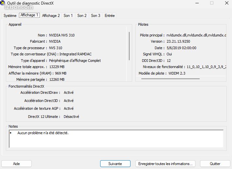Click the Signé WHQL value Oui
Screen dimensions: 232x169
tap(169, 54)
